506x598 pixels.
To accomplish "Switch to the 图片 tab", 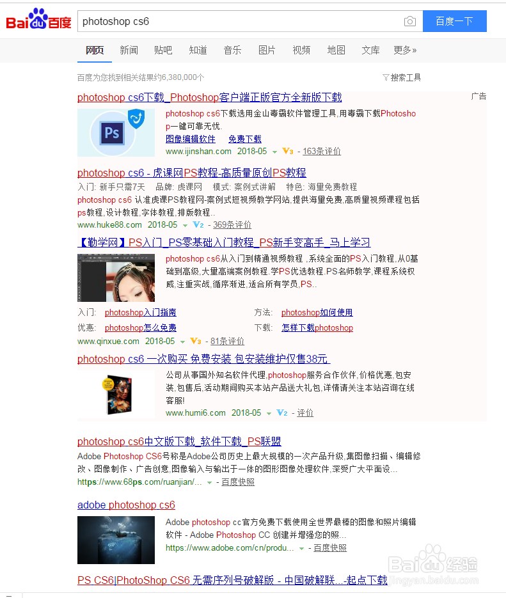I will pyautogui.click(x=267, y=51).
